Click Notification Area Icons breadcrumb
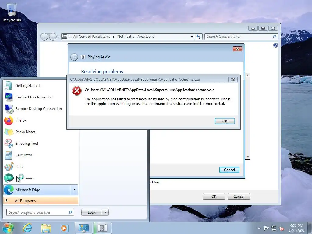 (x=136, y=37)
